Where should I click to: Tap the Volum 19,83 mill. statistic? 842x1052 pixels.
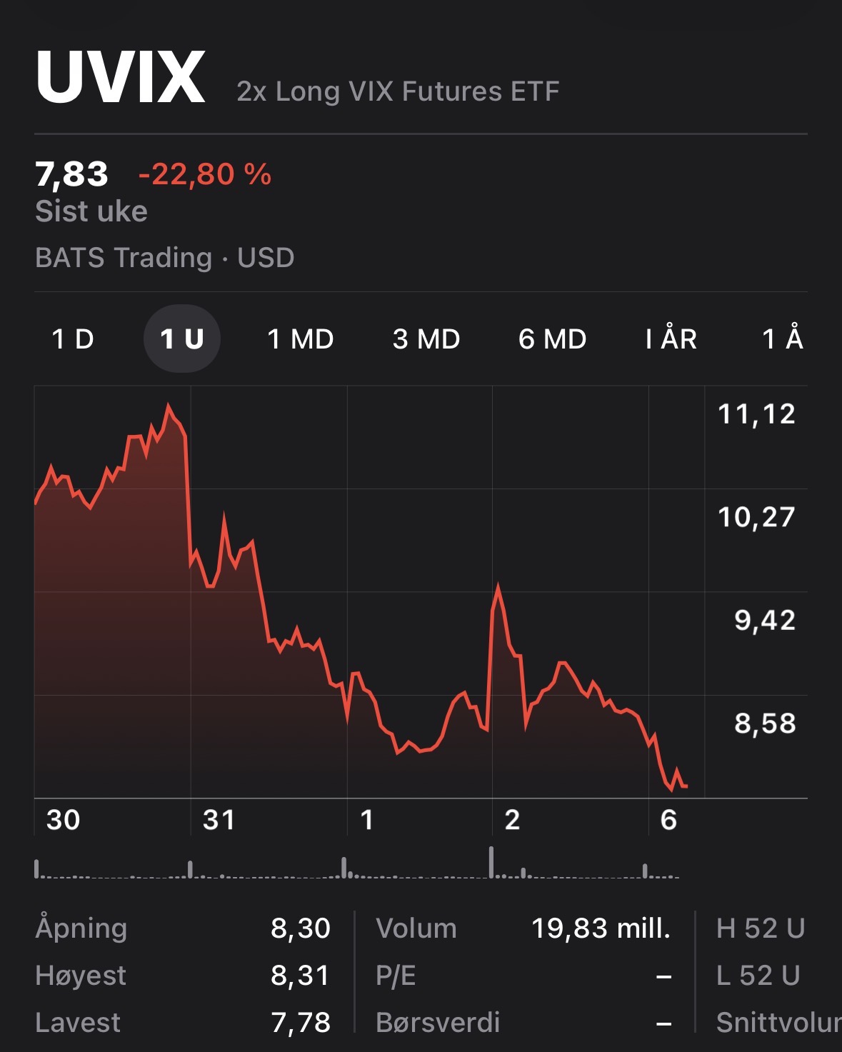tap(523, 928)
